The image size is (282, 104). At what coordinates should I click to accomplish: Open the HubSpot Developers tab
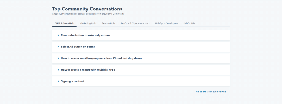[166, 23]
